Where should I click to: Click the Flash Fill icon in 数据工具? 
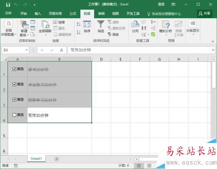[144, 22]
